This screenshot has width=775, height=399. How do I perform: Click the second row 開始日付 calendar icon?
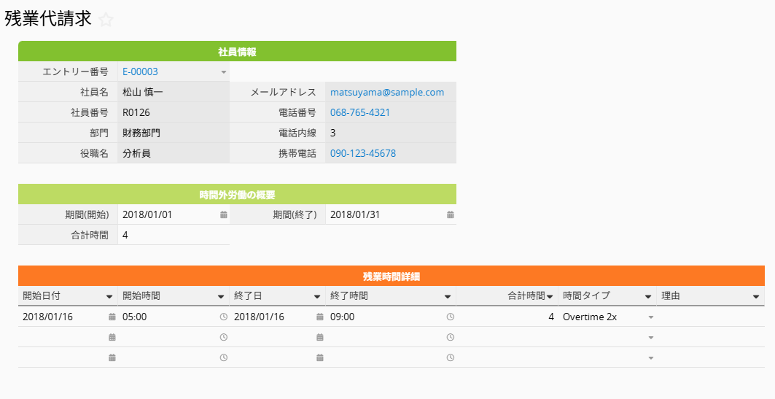(112, 338)
